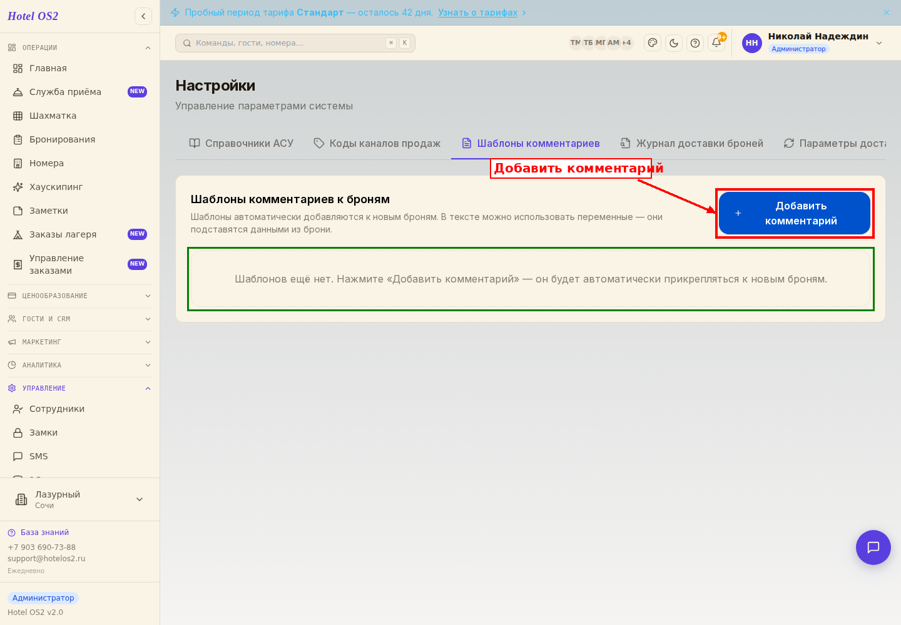Open the Лазурный hotel selector dropdown
The image size is (901, 625).
79,499
